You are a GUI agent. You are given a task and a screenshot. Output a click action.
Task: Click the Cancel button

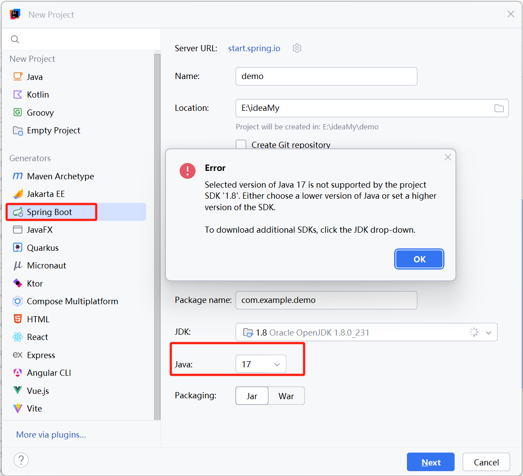tap(486, 462)
